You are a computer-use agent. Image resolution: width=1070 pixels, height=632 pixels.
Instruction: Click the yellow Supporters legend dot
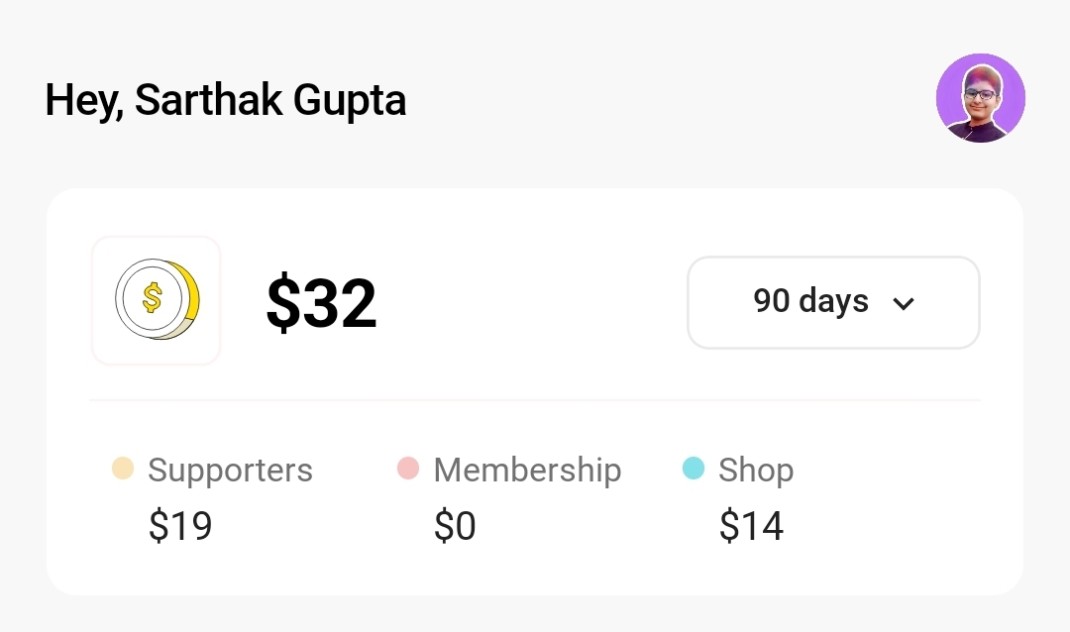123,469
